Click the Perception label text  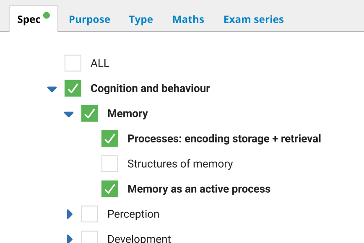[x=133, y=214]
